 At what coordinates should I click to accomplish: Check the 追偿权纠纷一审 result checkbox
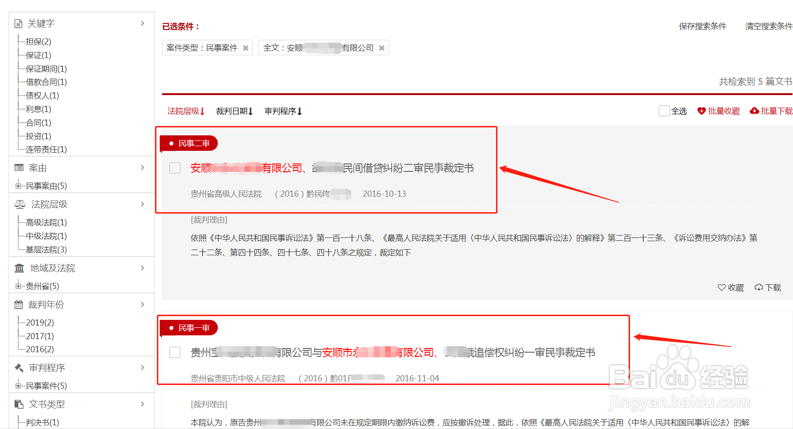coord(175,352)
